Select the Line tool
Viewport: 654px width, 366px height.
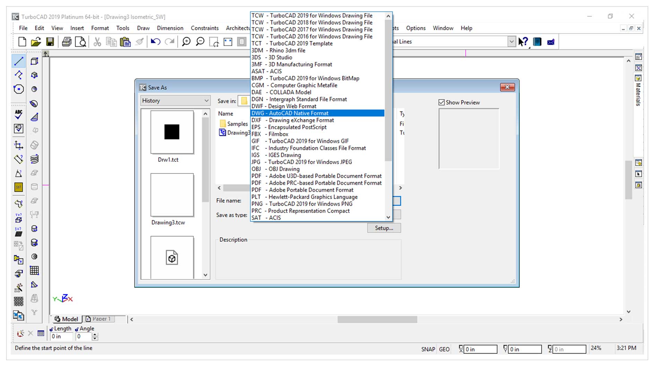pyautogui.click(x=19, y=61)
